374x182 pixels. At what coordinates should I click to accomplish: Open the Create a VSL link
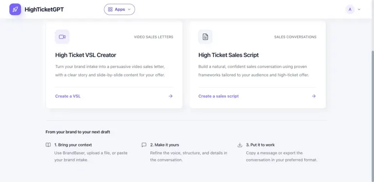[x=68, y=96]
